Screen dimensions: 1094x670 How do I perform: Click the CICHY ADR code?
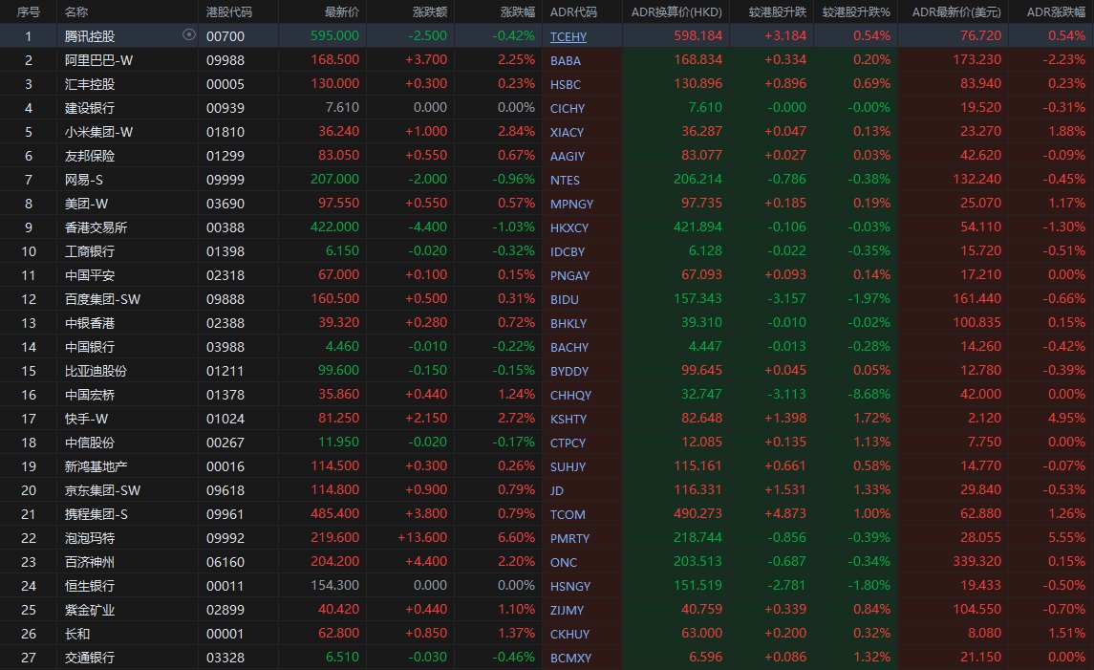coord(568,108)
